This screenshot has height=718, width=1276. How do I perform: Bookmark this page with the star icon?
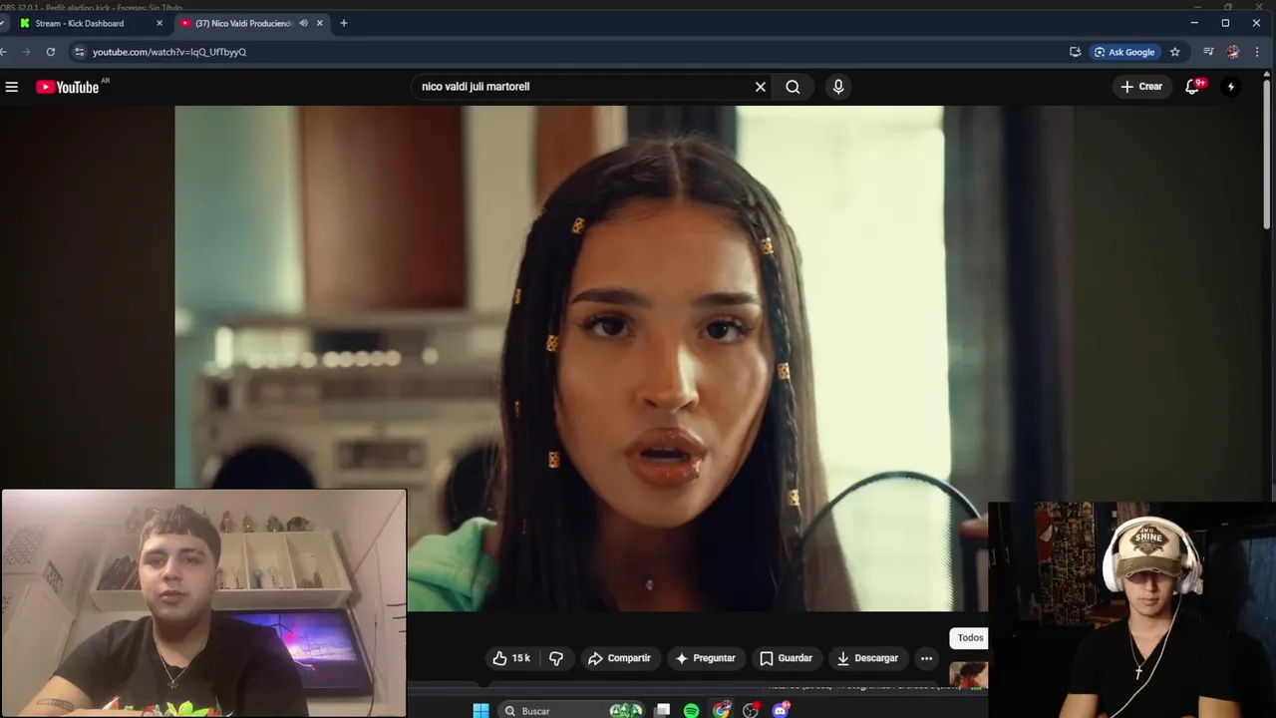click(x=1175, y=52)
